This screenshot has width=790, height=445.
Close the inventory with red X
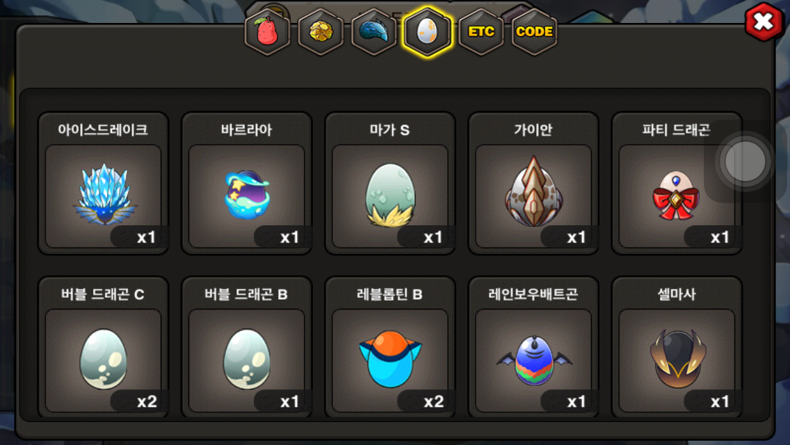tap(764, 22)
